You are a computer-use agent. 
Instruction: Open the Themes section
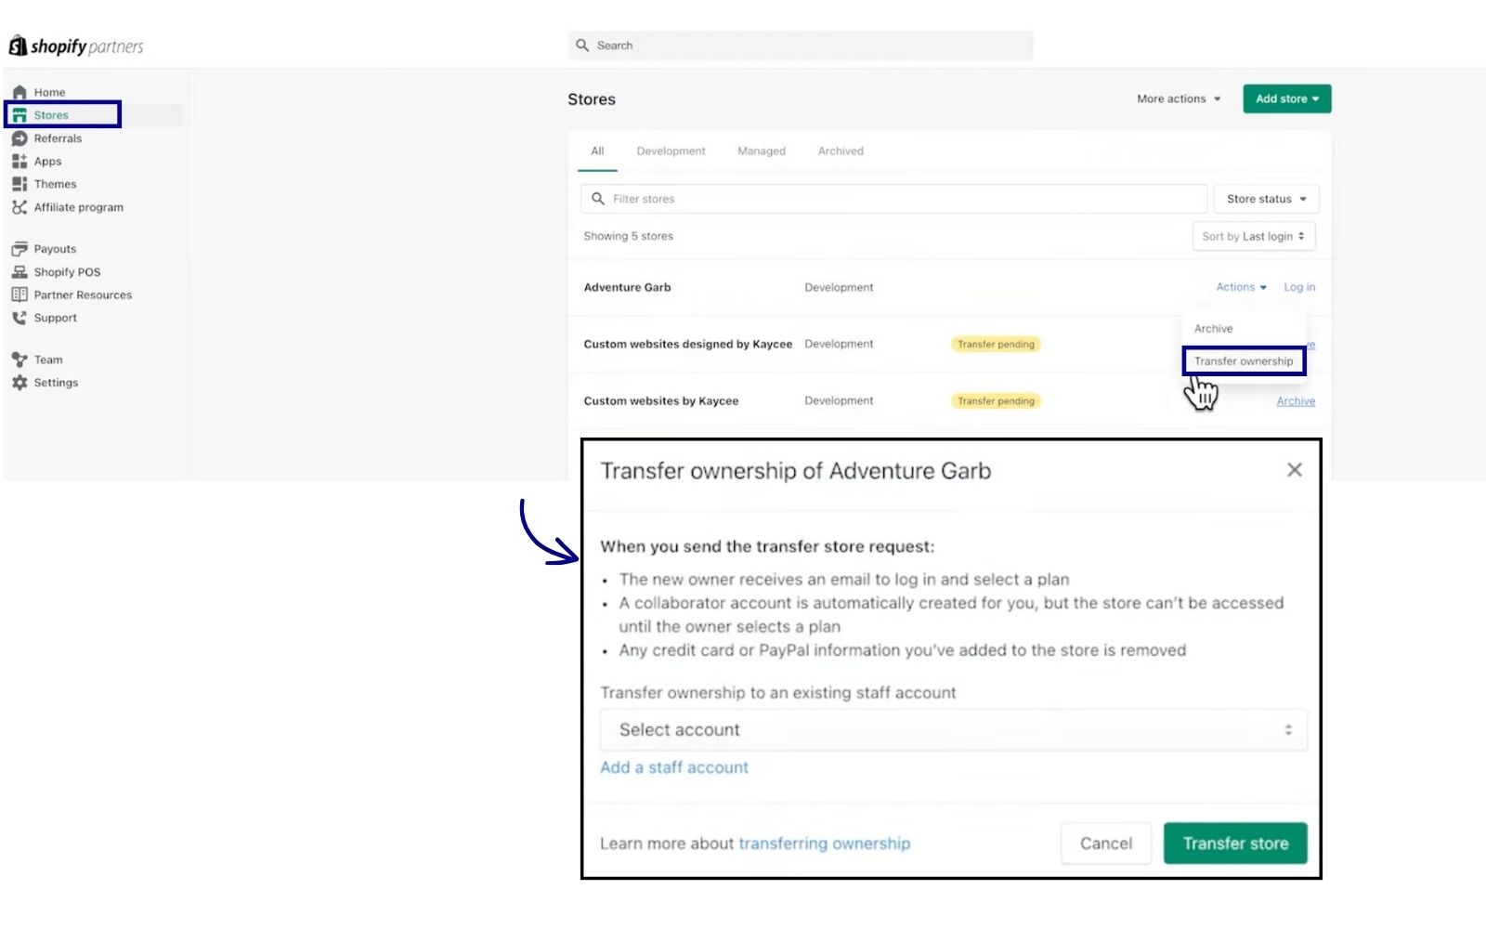[x=54, y=184]
